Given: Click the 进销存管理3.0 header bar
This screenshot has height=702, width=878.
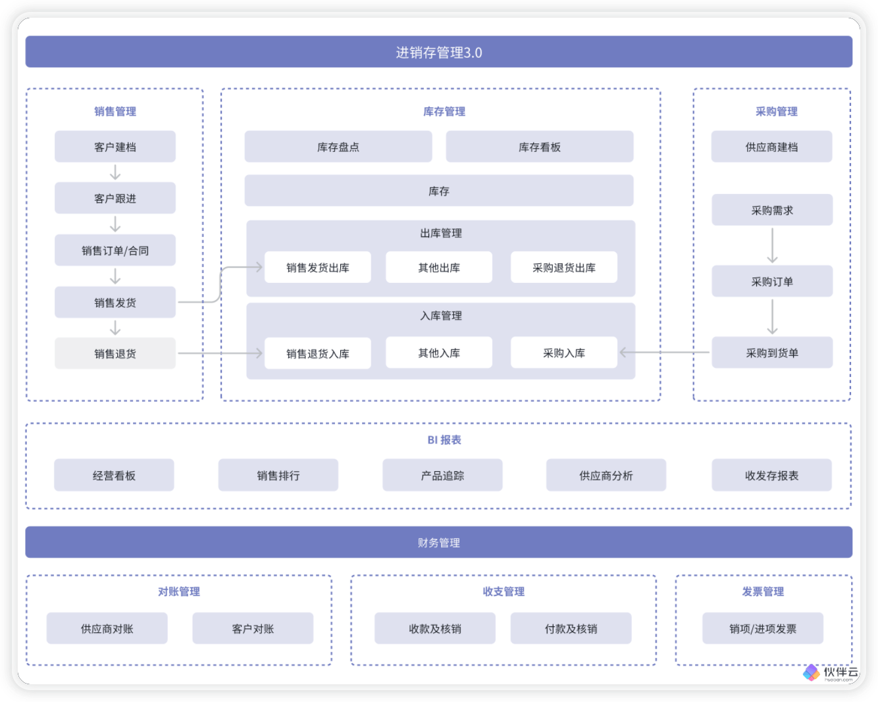Looking at the screenshot, I should 439,52.
